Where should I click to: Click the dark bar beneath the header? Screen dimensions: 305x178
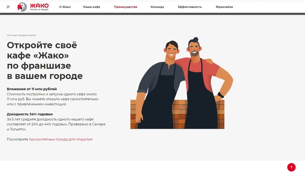point(153,14)
